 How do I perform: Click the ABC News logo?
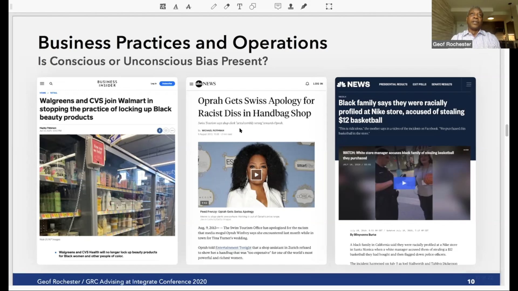coord(206,84)
